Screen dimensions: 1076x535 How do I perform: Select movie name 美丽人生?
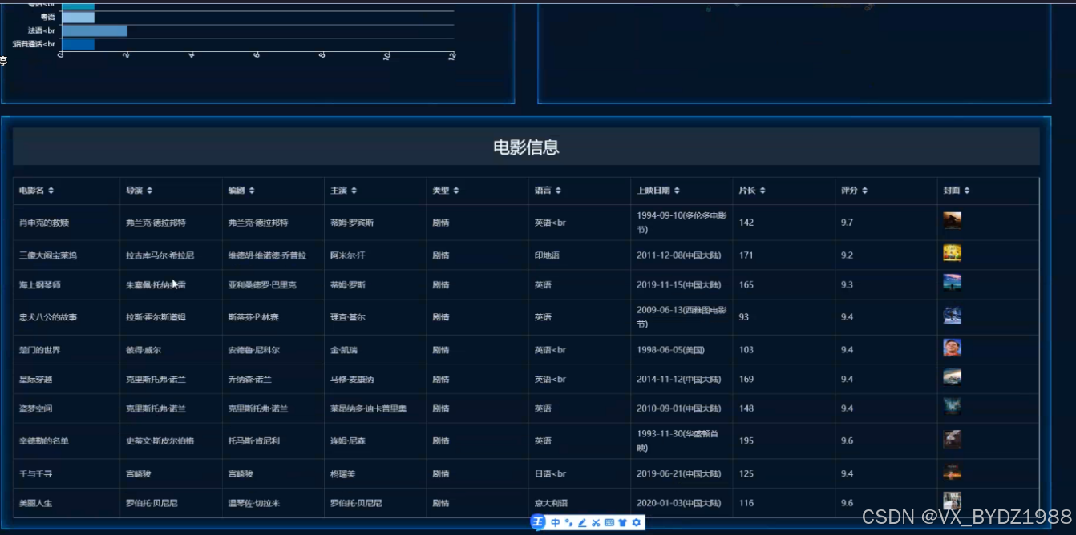click(x=36, y=504)
